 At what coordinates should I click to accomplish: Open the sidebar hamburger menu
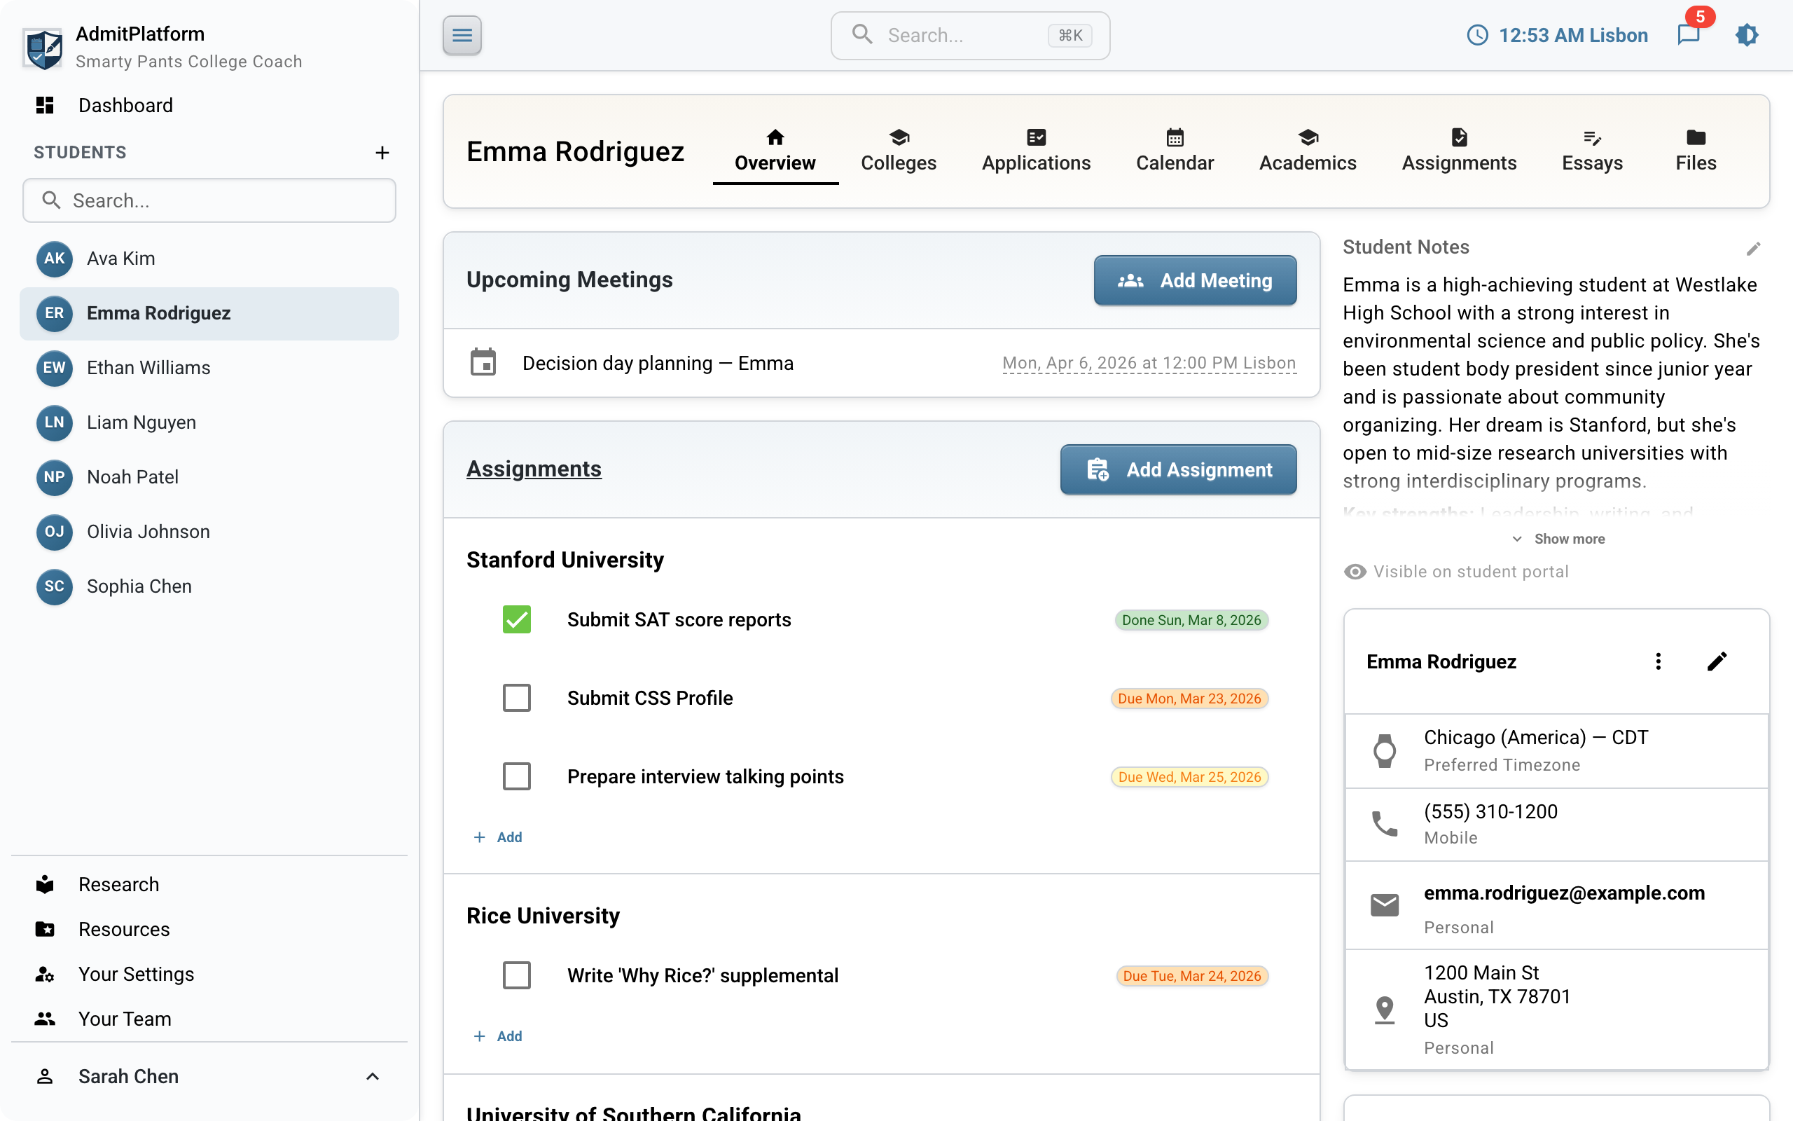[462, 35]
